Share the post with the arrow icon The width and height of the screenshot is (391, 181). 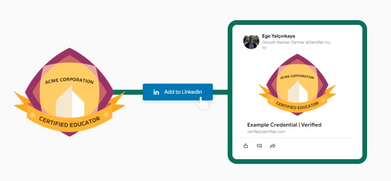[273, 146]
